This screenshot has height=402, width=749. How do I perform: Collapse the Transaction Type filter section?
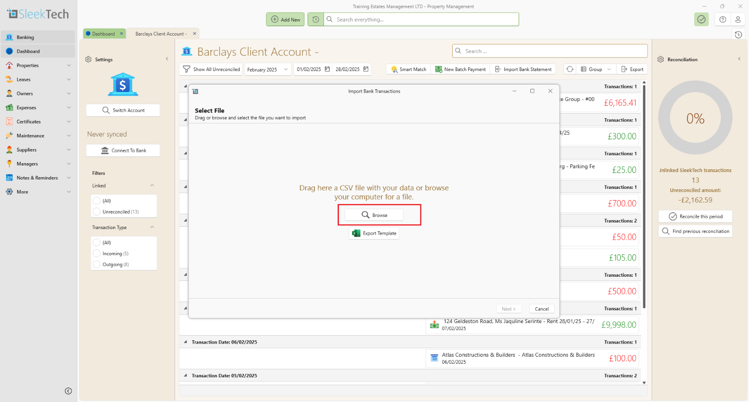coord(152,227)
